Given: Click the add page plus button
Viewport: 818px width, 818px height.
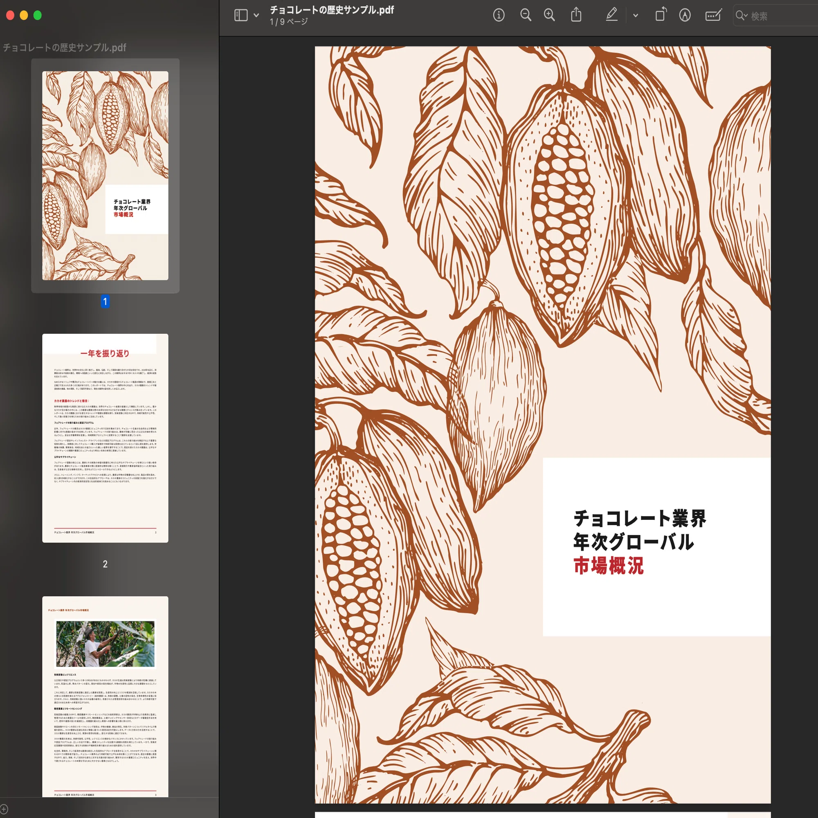Looking at the screenshot, I should 4,809.
